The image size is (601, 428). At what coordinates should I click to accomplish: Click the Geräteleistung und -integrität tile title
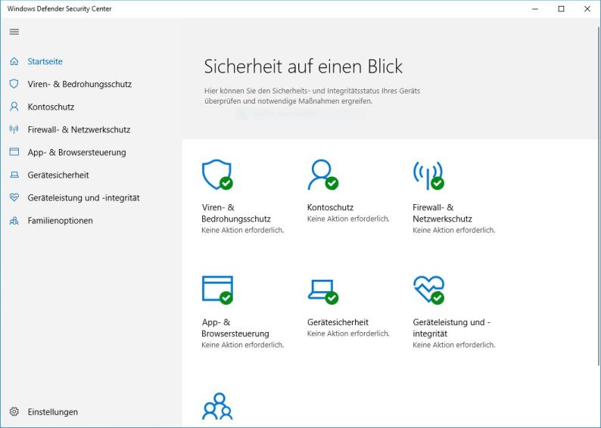[451, 328]
